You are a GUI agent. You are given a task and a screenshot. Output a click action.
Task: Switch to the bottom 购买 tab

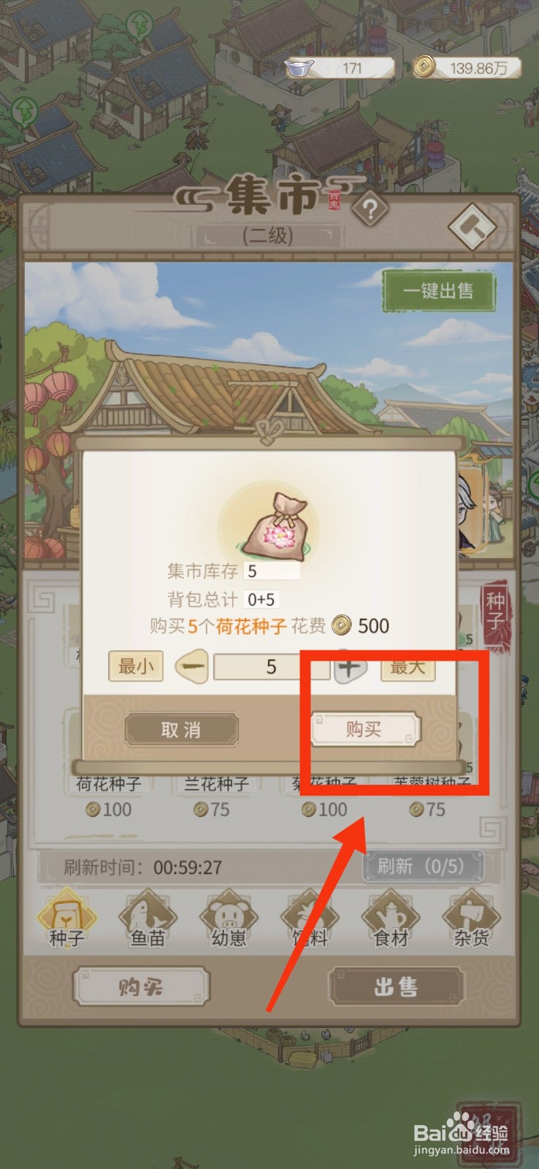[x=141, y=987]
